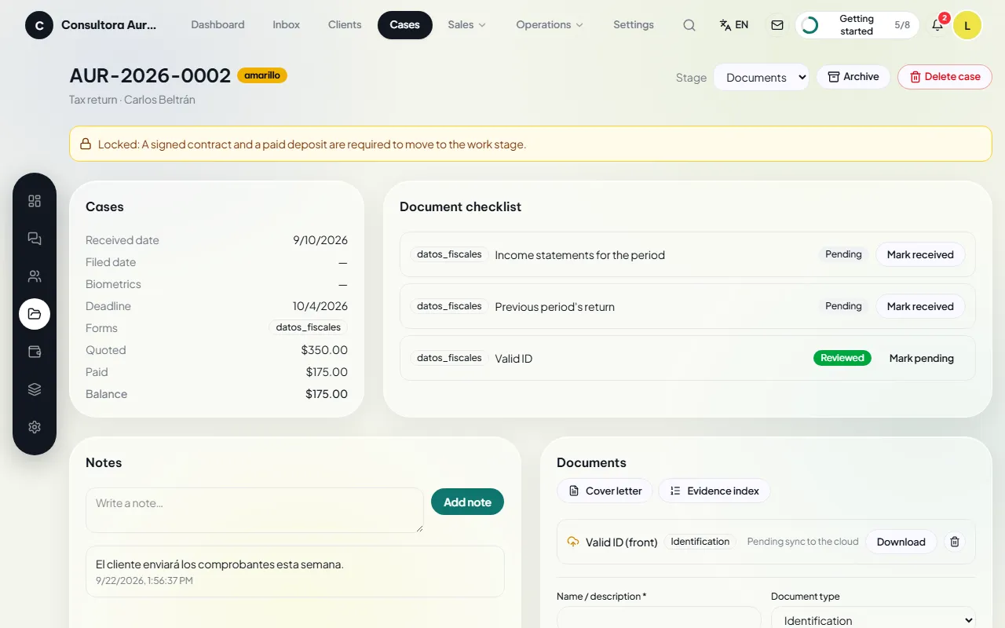This screenshot has height=628, width=1005.
Task: Click the Balance amount $175.00
Action: coord(327,394)
